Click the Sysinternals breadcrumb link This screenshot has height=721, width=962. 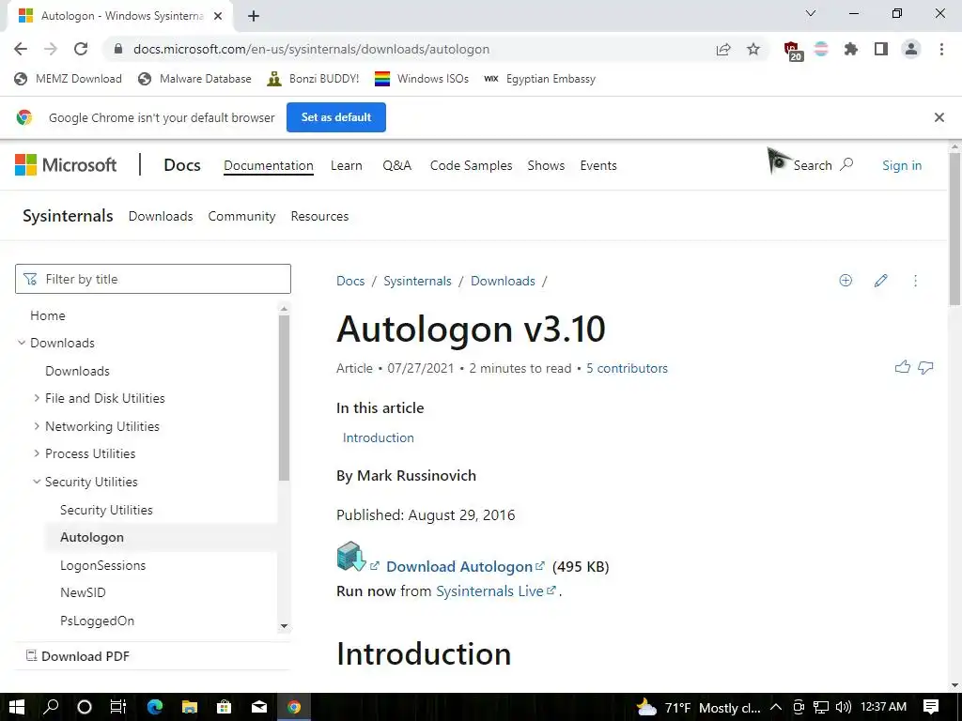417,281
